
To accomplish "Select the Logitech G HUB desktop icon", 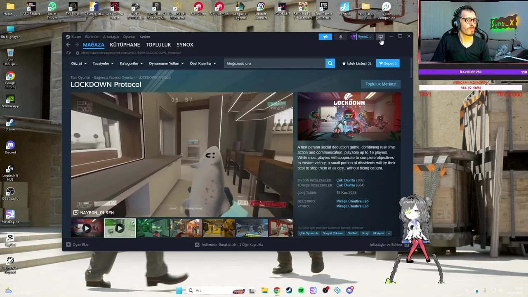I will pos(10,172).
